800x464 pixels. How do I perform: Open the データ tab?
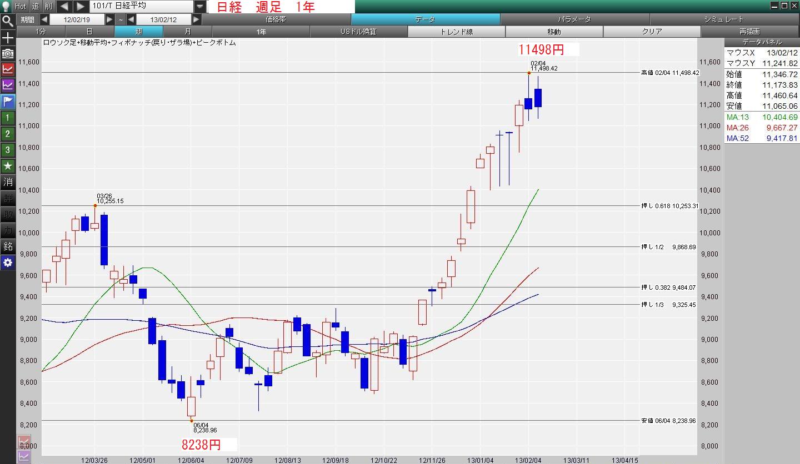point(426,19)
